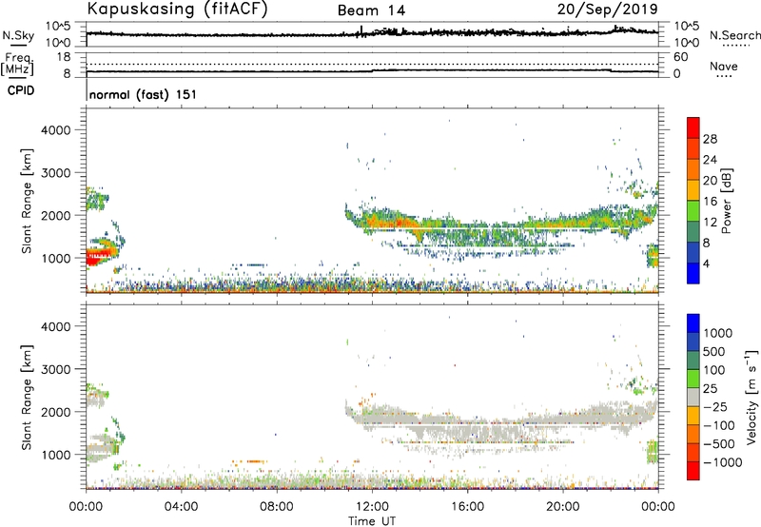761x527 pixels.
Task: Click the 3000 tick on velocity panel
Action: (x=55, y=369)
